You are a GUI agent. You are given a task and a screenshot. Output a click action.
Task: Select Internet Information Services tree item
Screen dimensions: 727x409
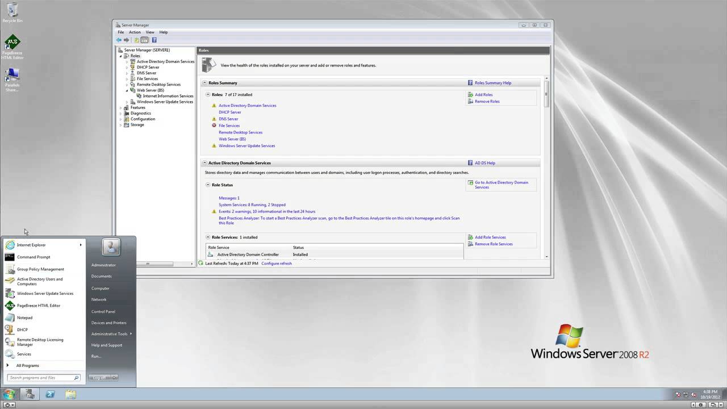(168, 96)
